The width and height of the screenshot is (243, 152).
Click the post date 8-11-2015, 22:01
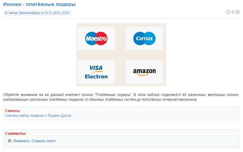click(x=58, y=13)
